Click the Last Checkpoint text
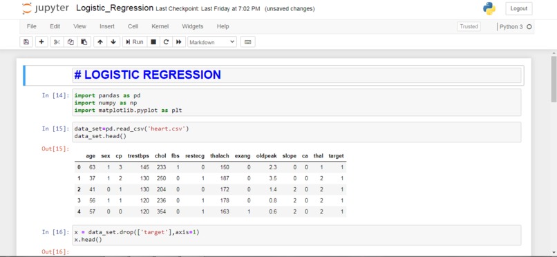 (x=208, y=8)
